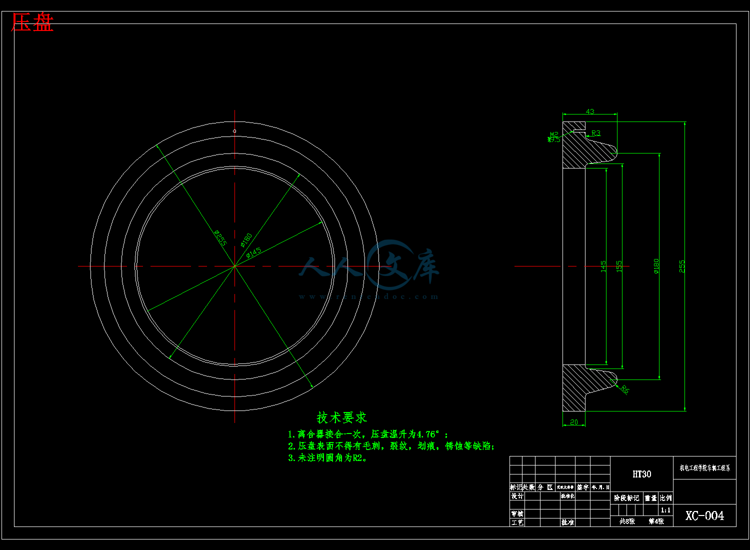Click the R3 radius callout
Viewport: 750px width, 550px height.
click(596, 133)
